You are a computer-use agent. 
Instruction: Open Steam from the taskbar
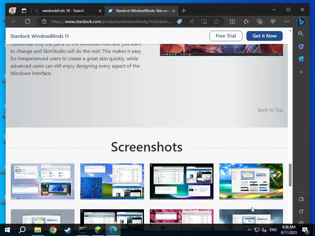pyautogui.click(x=68, y=230)
